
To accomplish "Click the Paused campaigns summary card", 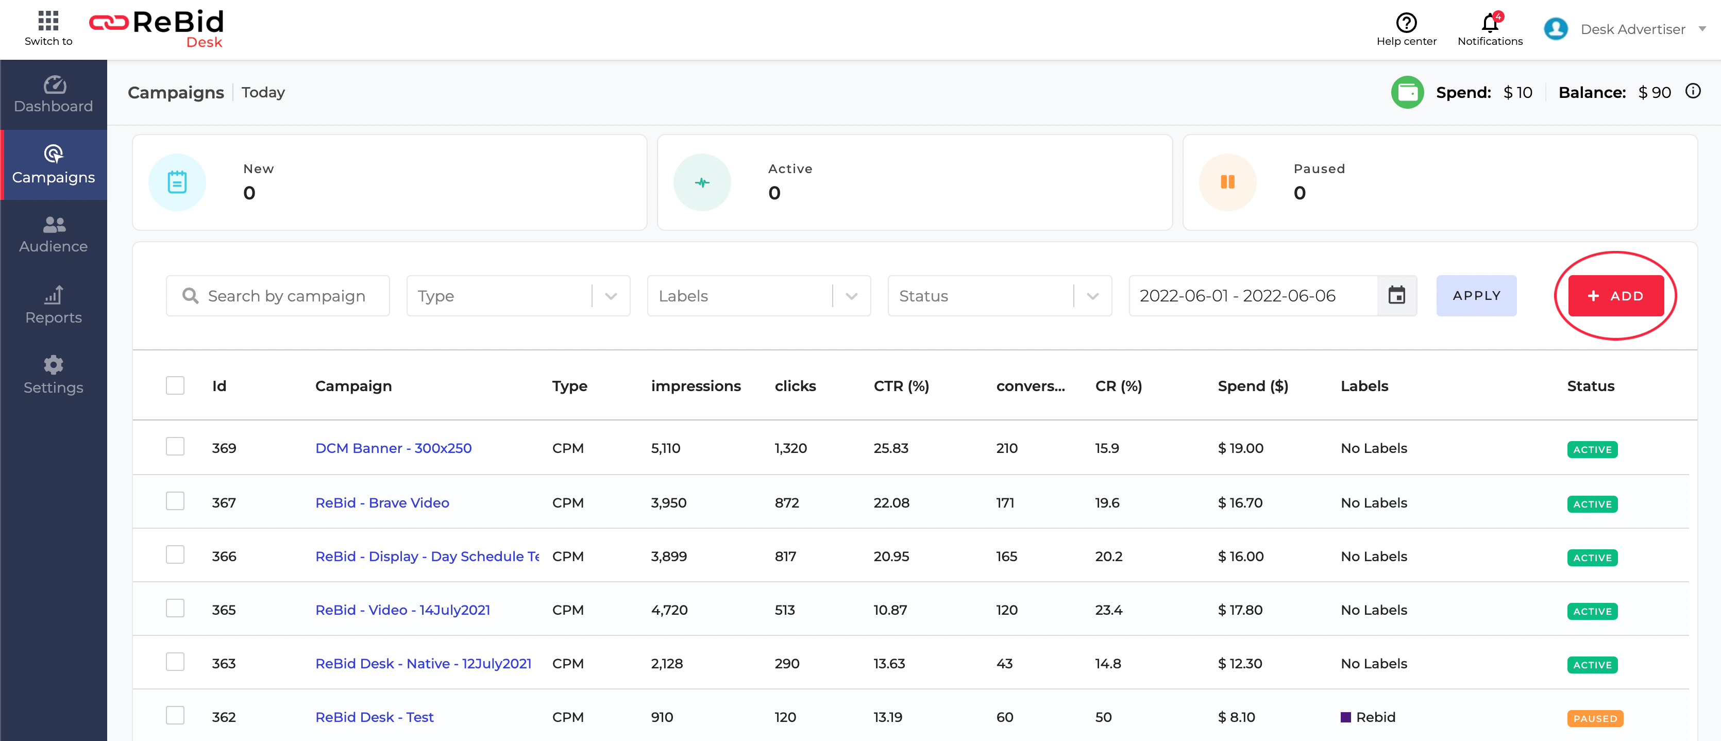I will 1440,182.
